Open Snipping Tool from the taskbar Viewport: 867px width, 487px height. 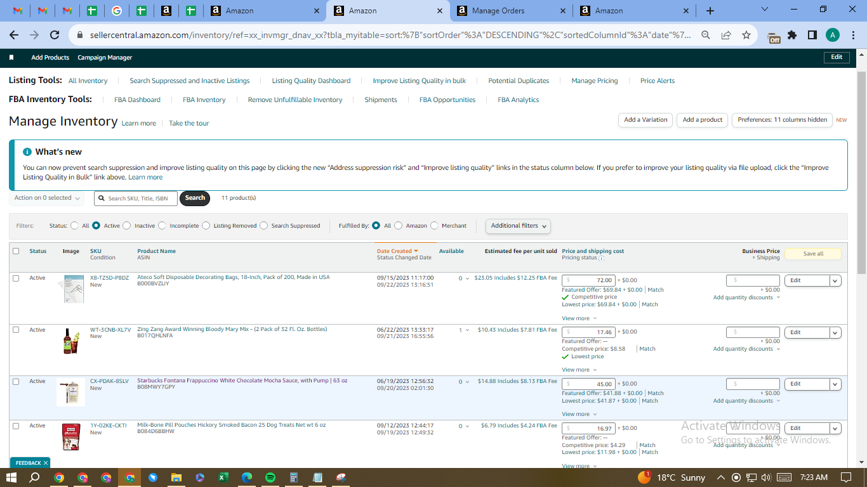tap(341, 477)
